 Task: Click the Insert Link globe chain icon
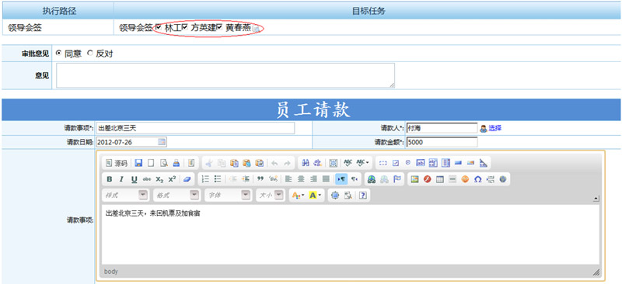(x=372, y=179)
